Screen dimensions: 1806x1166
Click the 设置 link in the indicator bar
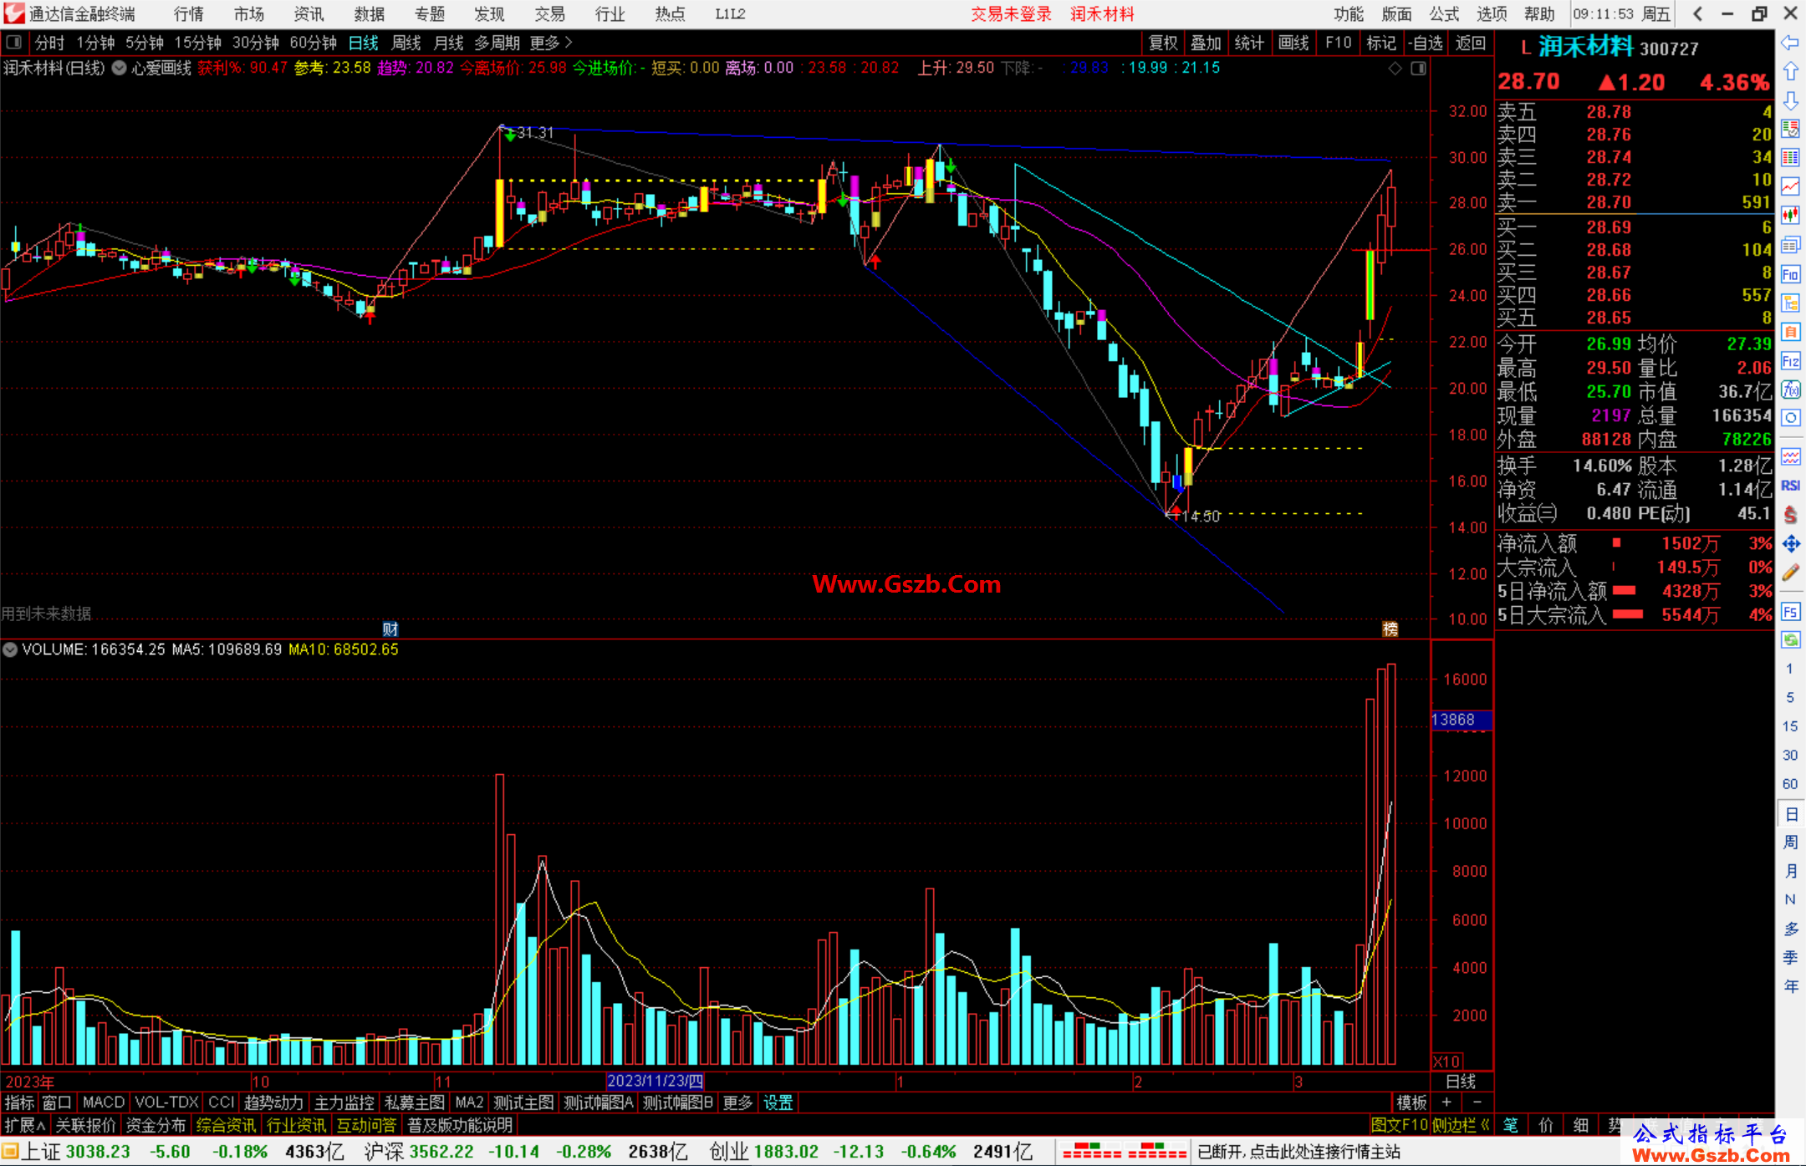coord(778,1102)
